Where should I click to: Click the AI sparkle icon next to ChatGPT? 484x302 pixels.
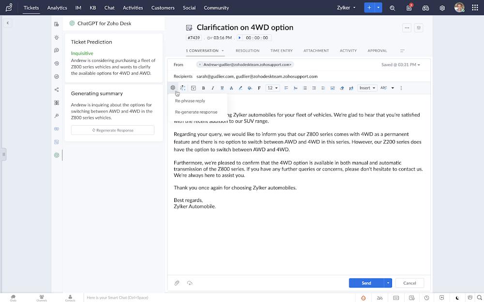183,88
